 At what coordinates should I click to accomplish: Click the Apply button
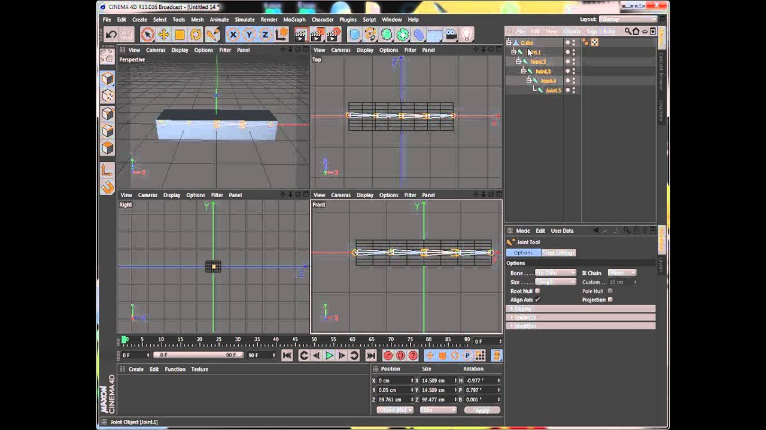(x=481, y=410)
